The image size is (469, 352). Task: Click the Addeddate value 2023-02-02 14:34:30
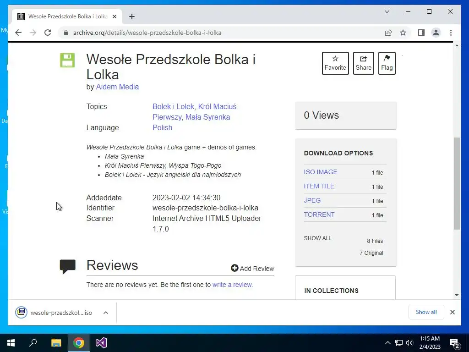(186, 198)
